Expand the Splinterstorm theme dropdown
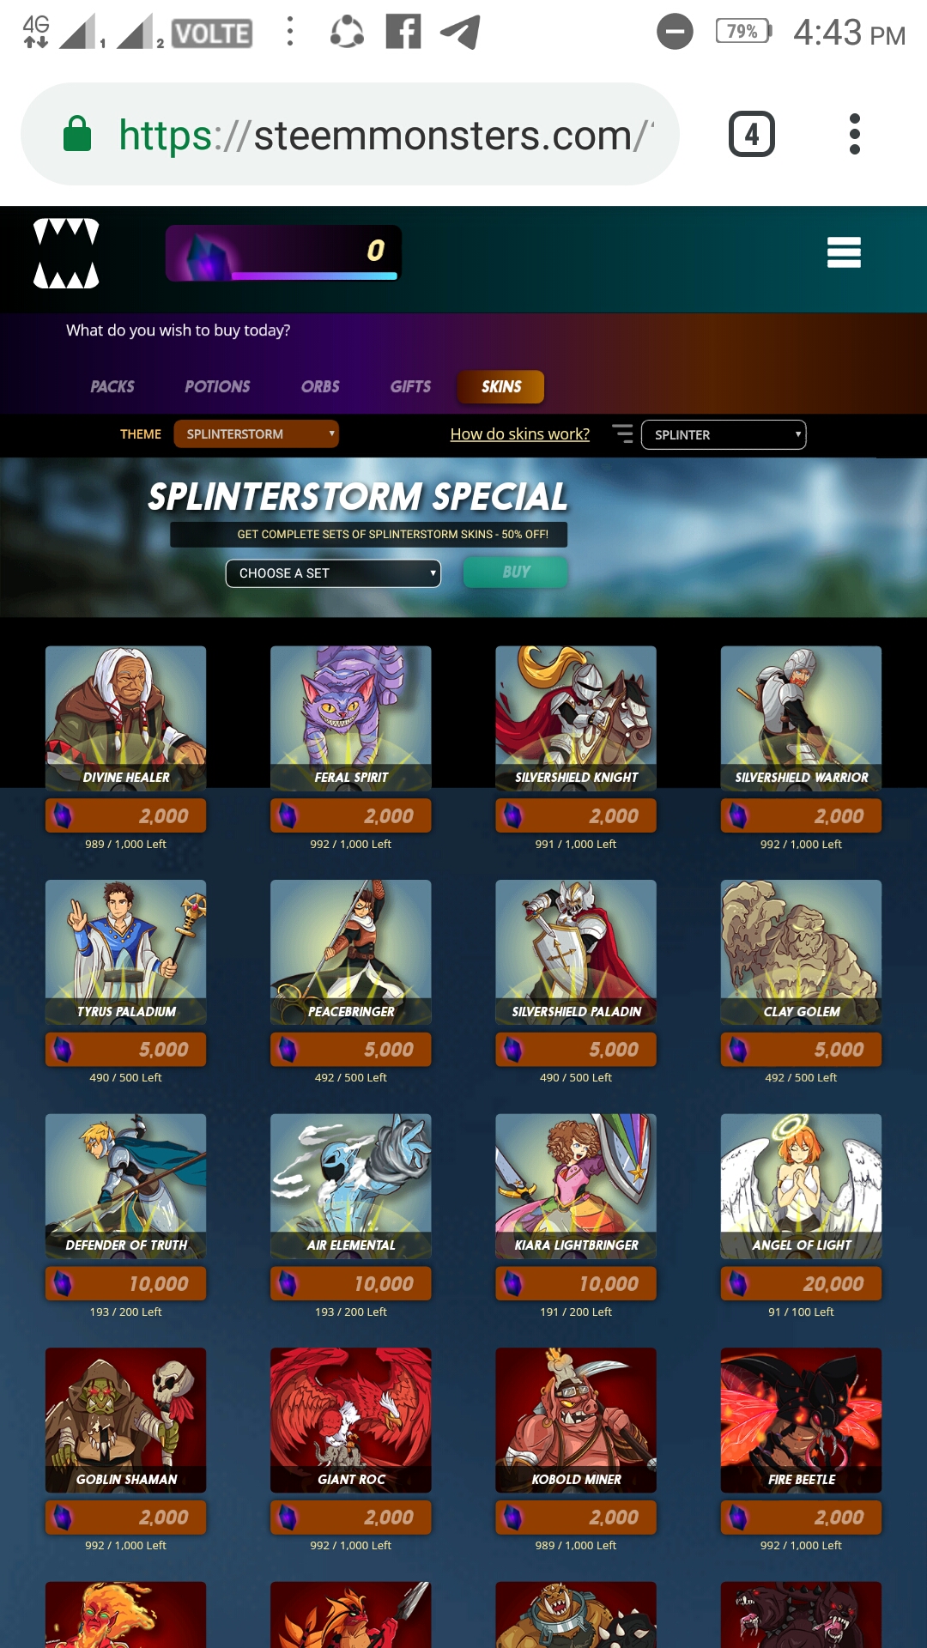 [257, 433]
